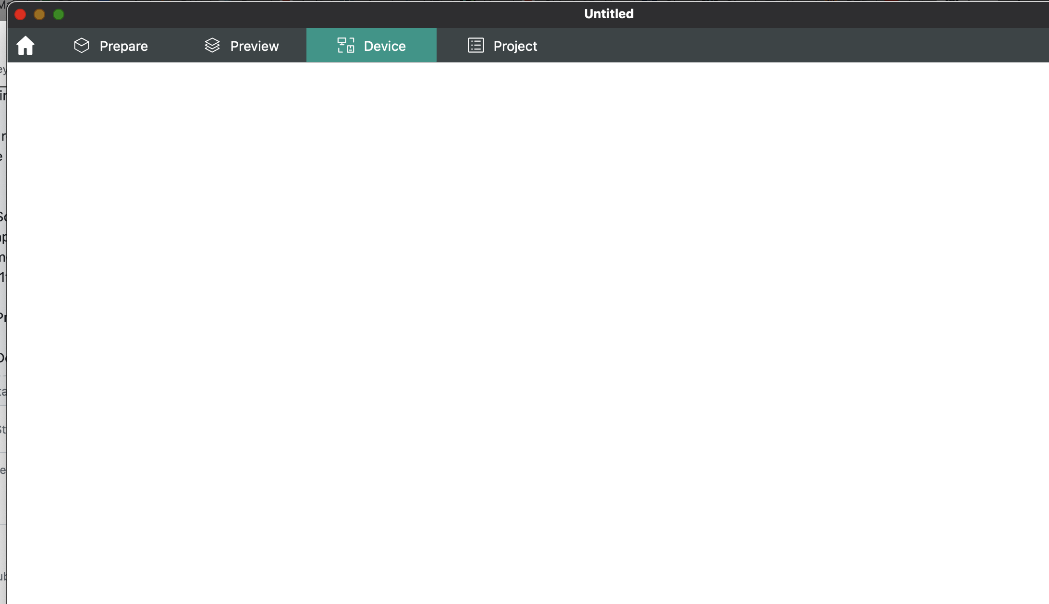
Task: Click the Device monitor icon
Action: [346, 45]
